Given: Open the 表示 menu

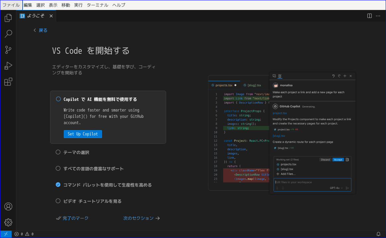Looking at the screenshot, I should (53, 5).
